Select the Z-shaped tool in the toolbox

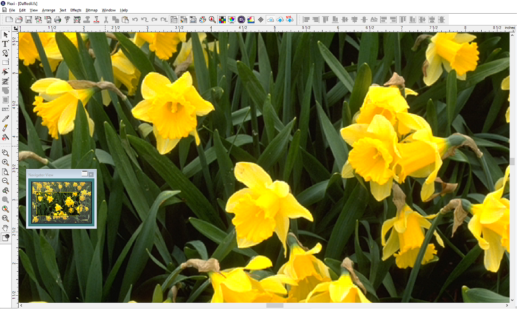click(x=5, y=81)
